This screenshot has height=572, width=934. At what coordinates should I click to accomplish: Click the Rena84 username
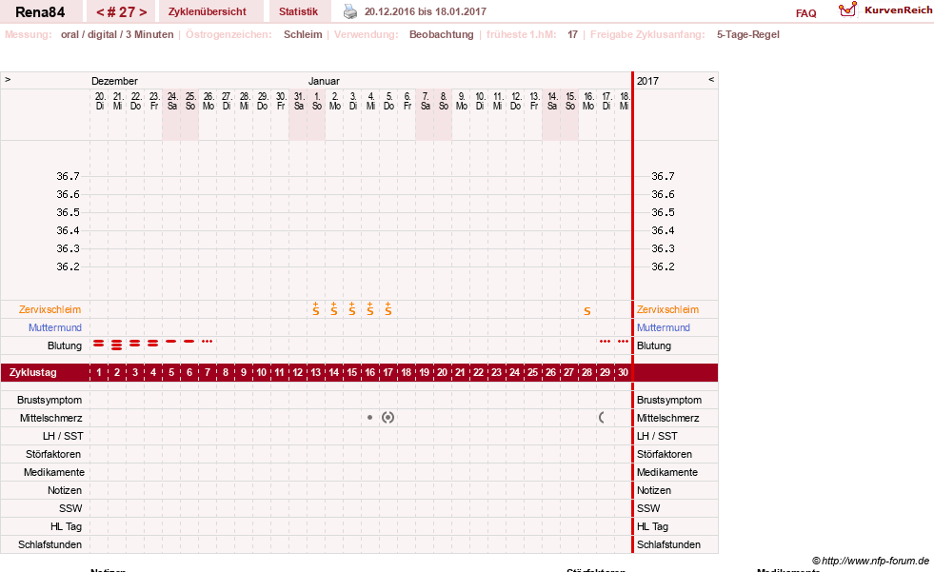pyautogui.click(x=40, y=12)
